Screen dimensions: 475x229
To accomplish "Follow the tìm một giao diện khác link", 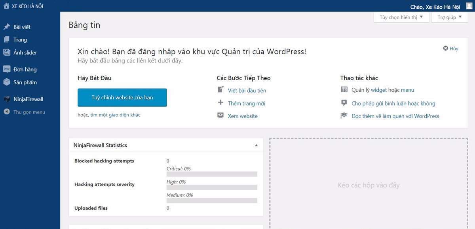I will (x=115, y=115).
